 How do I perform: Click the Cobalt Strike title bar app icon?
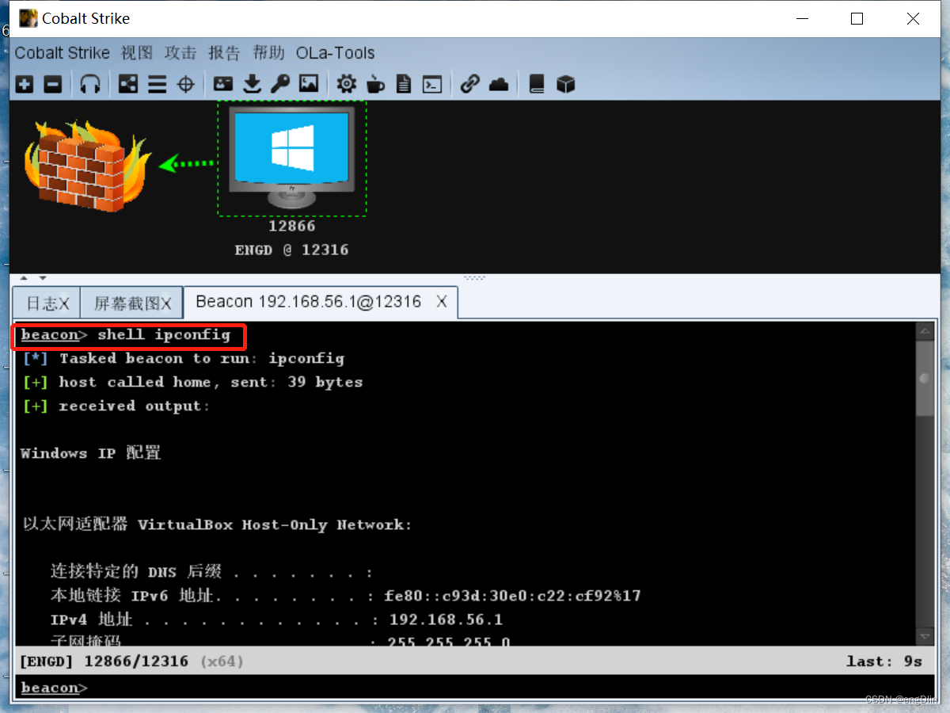(x=28, y=18)
